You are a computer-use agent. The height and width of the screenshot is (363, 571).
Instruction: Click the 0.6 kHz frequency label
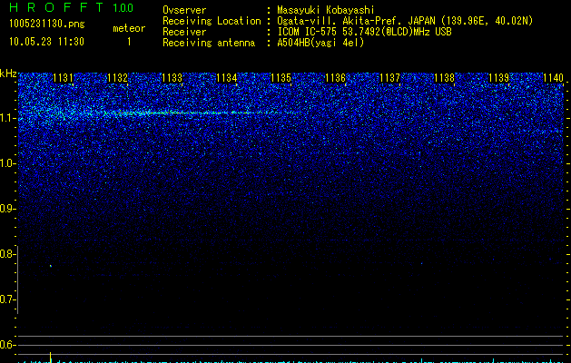point(7,345)
